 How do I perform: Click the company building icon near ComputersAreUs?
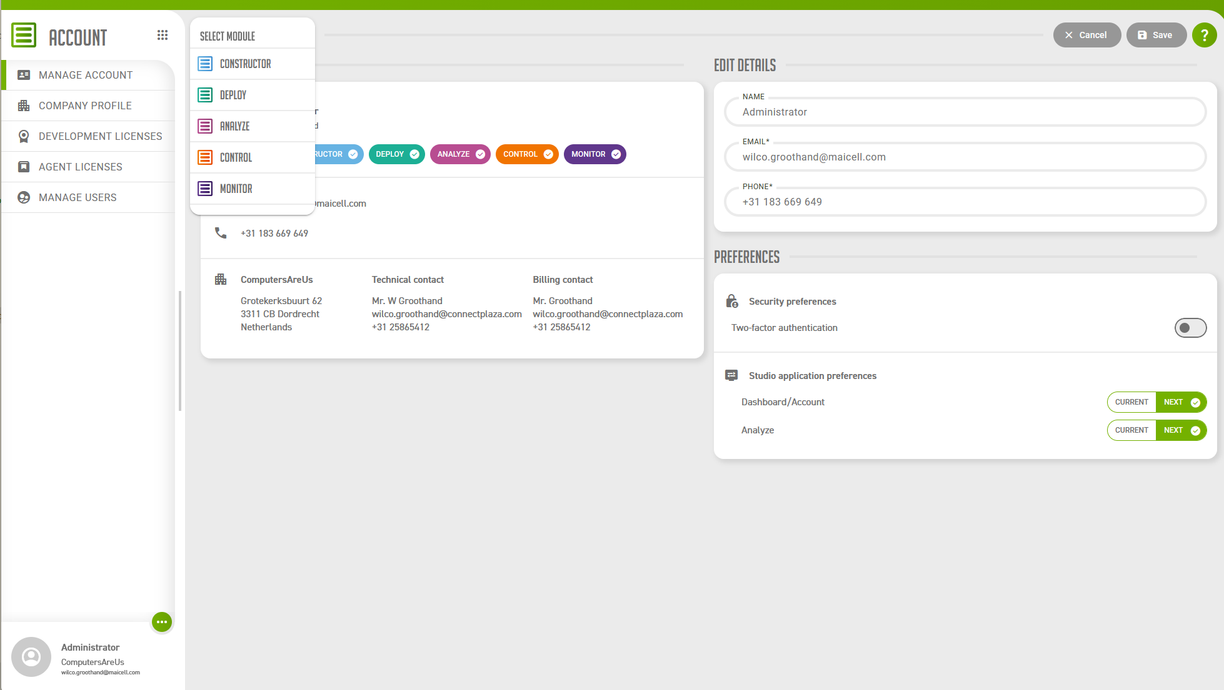221,279
